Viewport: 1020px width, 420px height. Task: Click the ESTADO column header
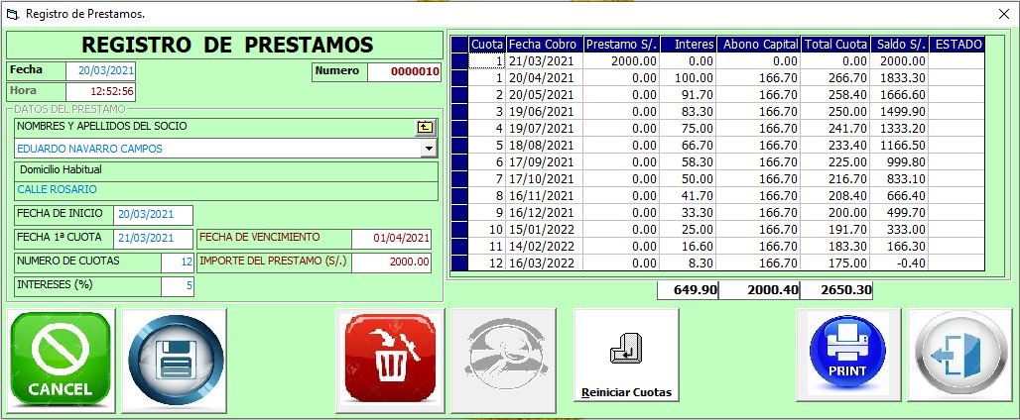(956, 45)
